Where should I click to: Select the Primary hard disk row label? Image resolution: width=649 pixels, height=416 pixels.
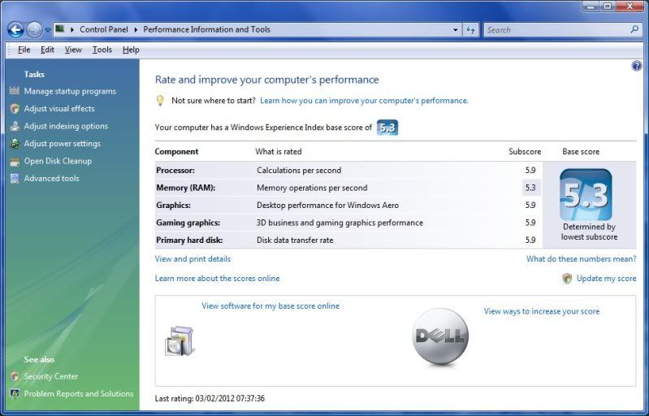(189, 240)
